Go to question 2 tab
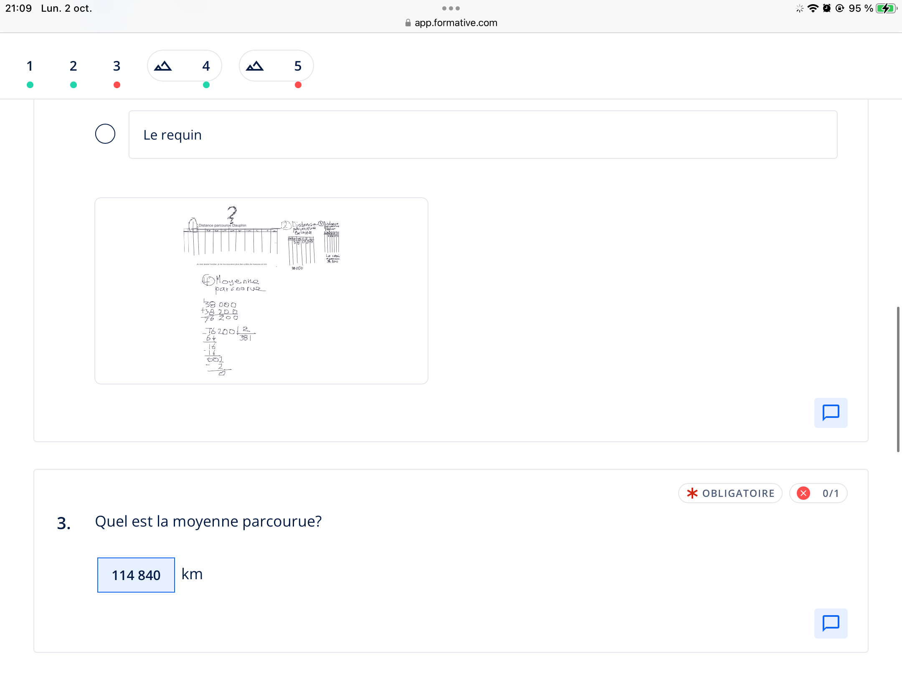The height and width of the screenshot is (677, 902). pos(73,66)
